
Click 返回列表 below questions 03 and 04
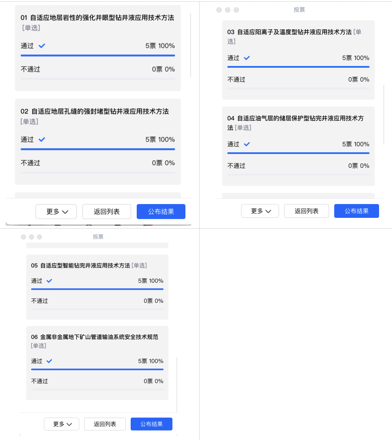tap(307, 211)
